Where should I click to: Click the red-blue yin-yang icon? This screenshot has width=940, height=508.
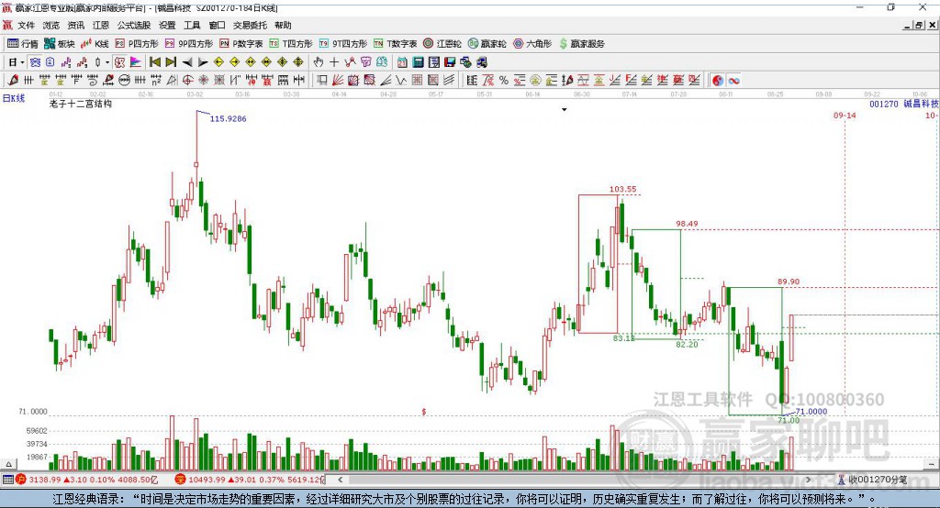tap(718, 81)
